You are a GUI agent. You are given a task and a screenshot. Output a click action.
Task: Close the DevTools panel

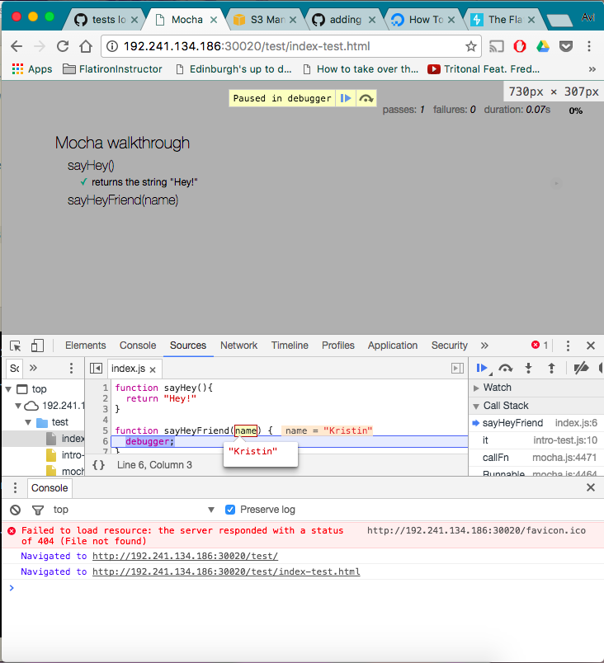click(x=591, y=346)
